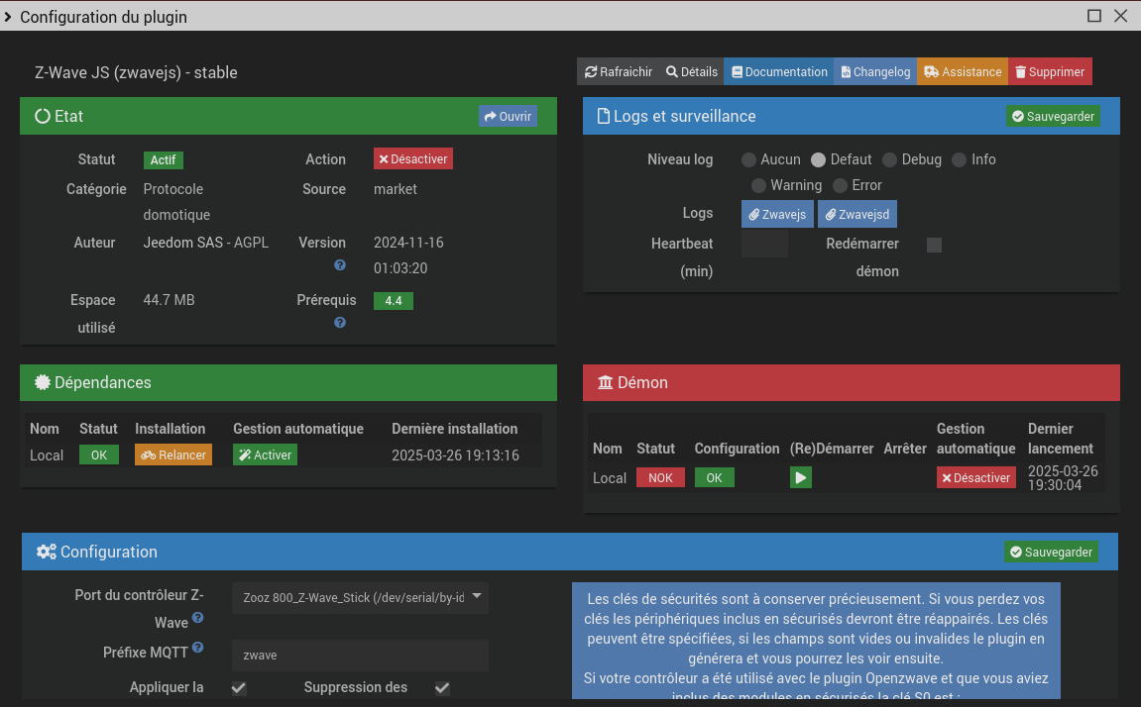
Task: Click the Dépendances gear icon
Action: (43, 382)
